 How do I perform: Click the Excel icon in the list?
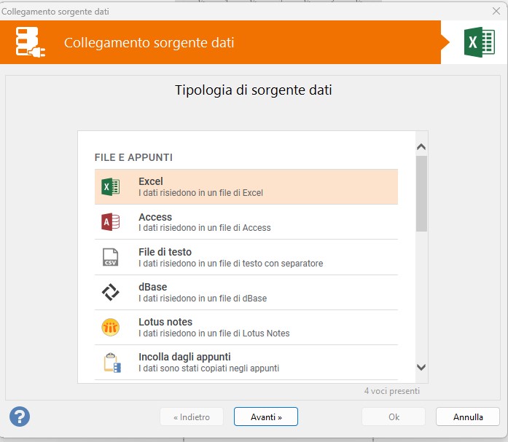pos(111,186)
